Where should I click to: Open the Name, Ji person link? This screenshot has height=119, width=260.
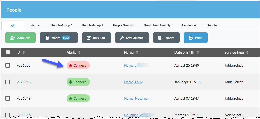131,65
